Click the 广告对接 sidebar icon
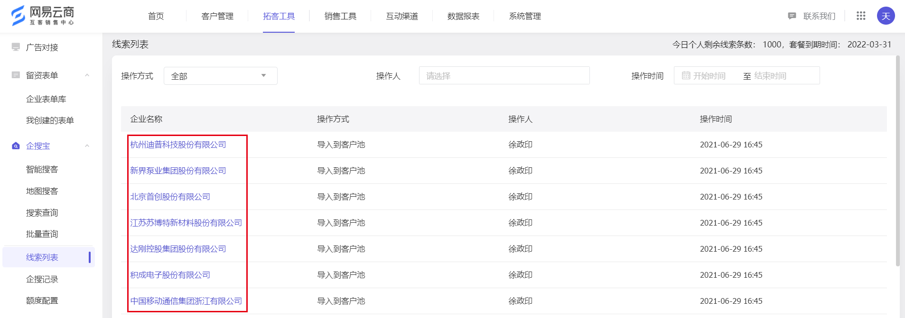Screen dimensions: 905x318 pyautogui.click(x=16, y=47)
